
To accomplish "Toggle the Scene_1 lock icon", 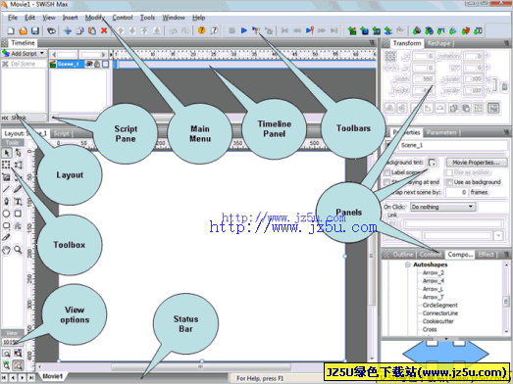I will click(x=97, y=64).
